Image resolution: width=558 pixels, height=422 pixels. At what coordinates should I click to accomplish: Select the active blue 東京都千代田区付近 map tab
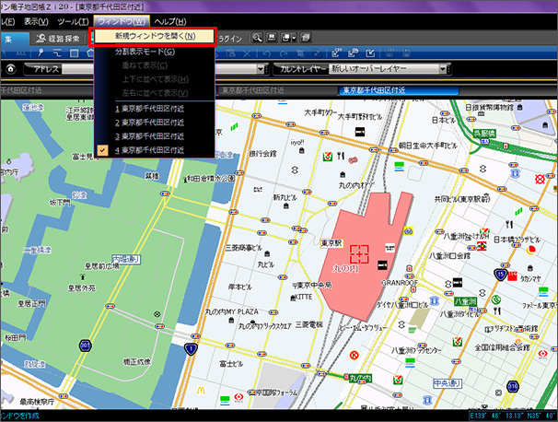(x=399, y=90)
